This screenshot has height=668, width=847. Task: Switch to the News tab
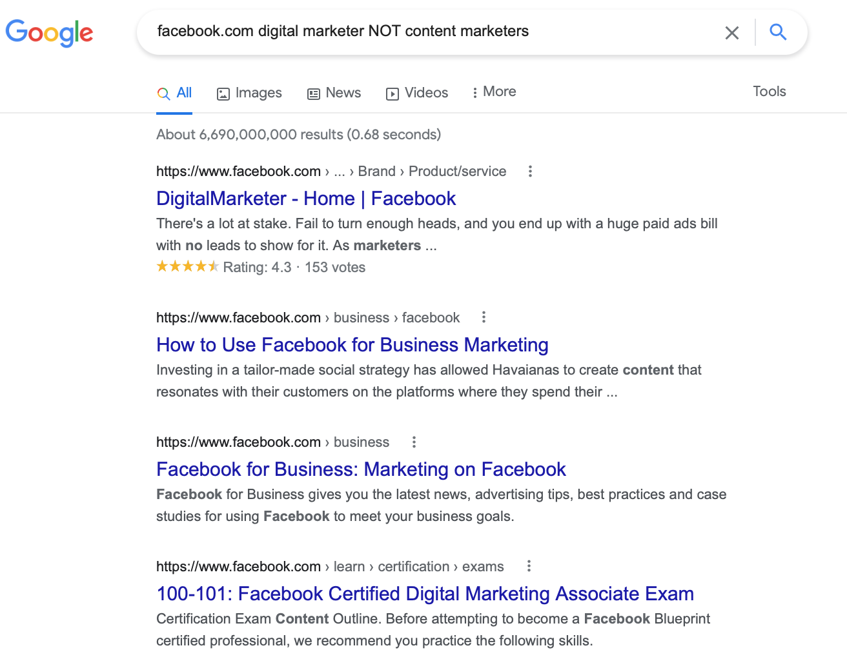pos(334,93)
